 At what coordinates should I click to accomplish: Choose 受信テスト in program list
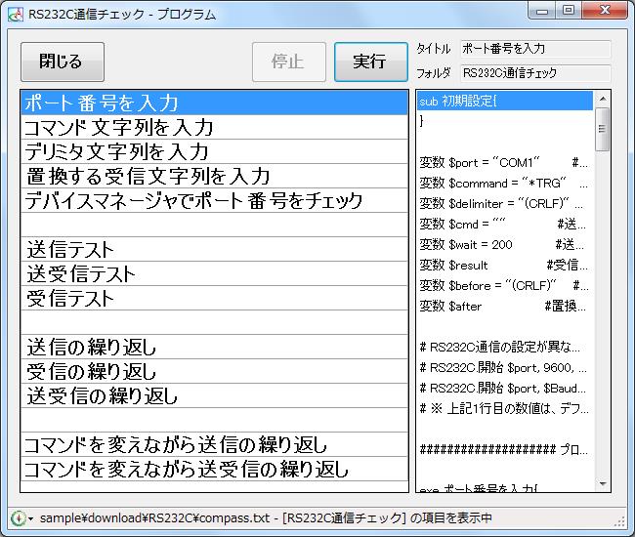[x=214, y=298]
